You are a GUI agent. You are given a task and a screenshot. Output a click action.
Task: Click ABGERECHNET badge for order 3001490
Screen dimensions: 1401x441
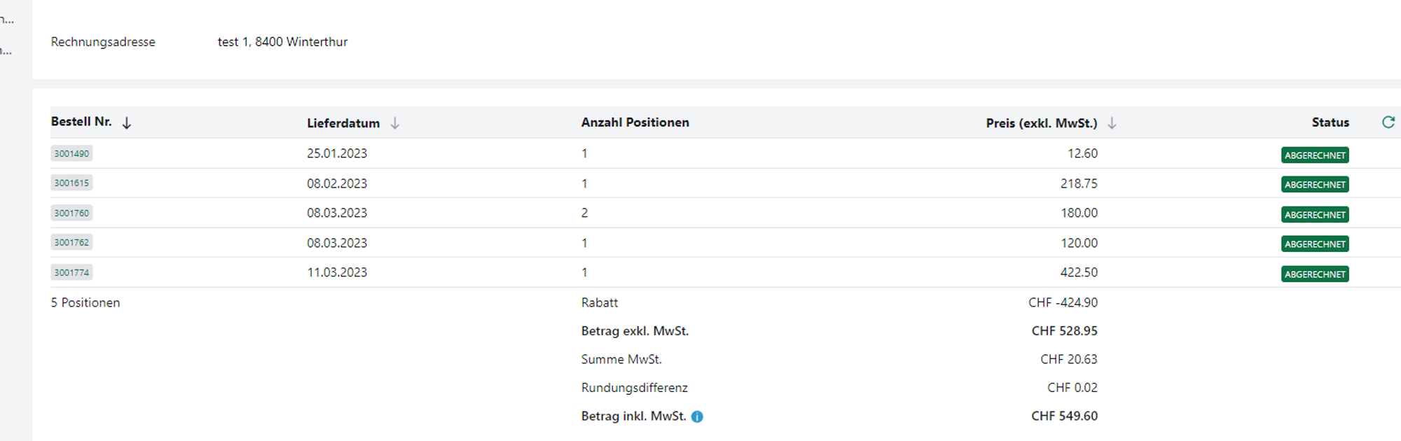click(x=1315, y=155)
